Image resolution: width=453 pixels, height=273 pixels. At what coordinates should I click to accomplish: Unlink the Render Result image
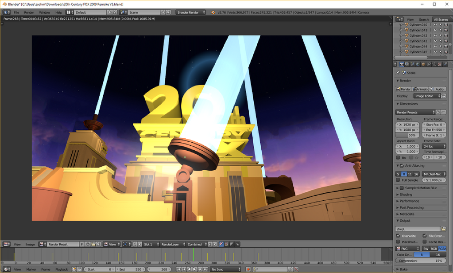coord(98,244)
